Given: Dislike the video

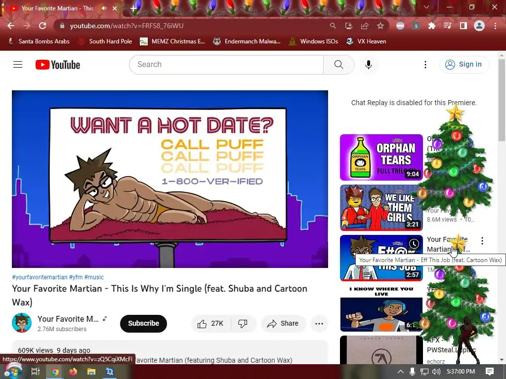Looking at the screenshot, I should pos(243,323).
